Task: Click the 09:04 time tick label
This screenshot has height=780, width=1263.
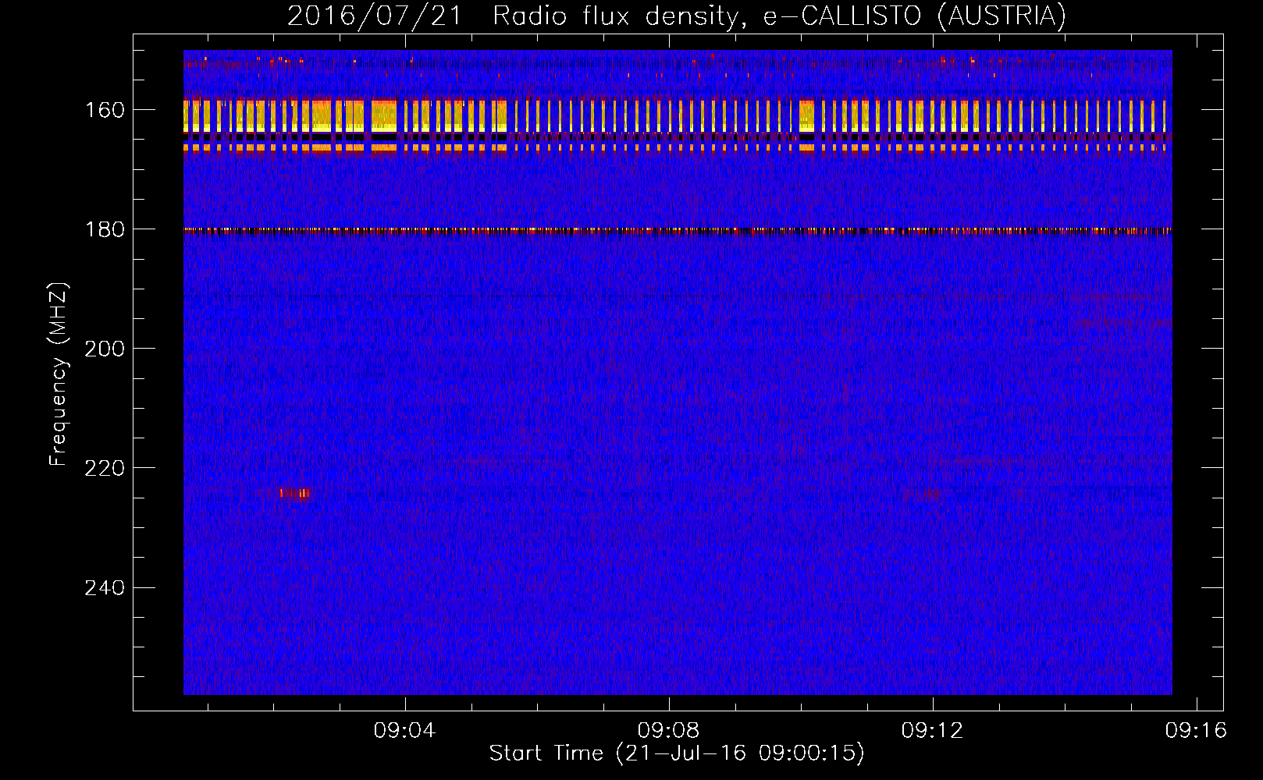Action: pos(404,731)
